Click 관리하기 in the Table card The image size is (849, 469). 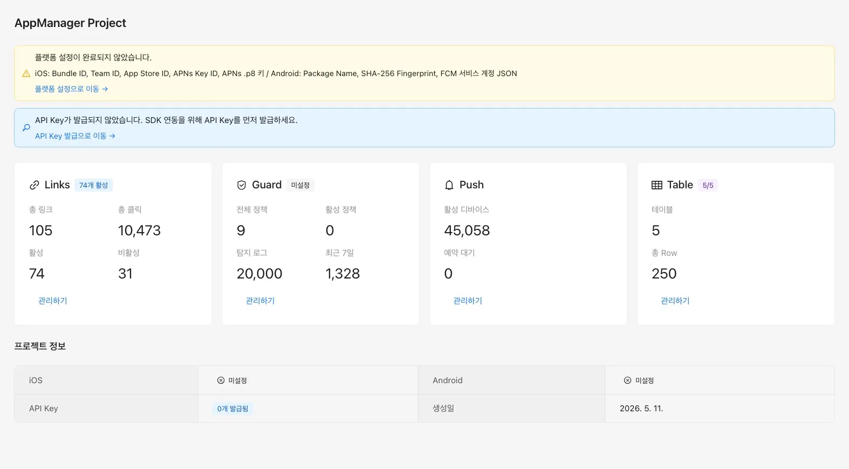(675, 301)
